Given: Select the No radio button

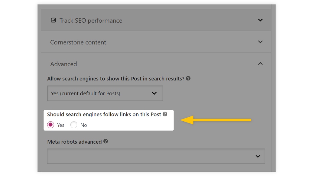Looking at the screenshot, I should coord(74,125).
